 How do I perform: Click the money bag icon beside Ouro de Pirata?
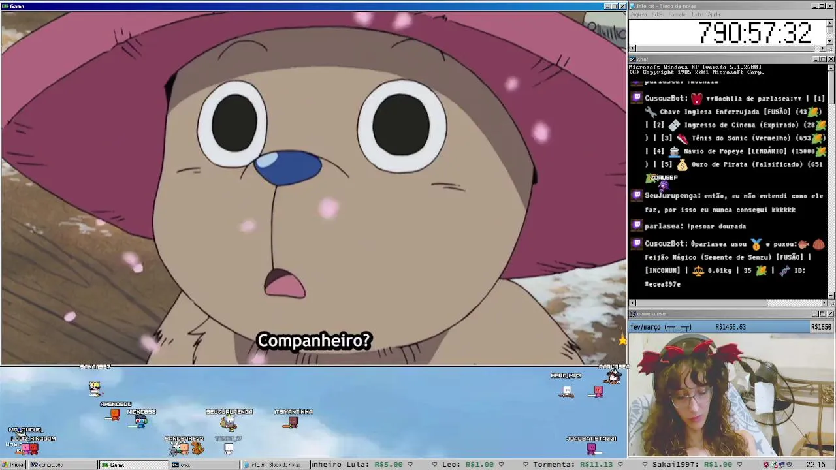point(682,164)
